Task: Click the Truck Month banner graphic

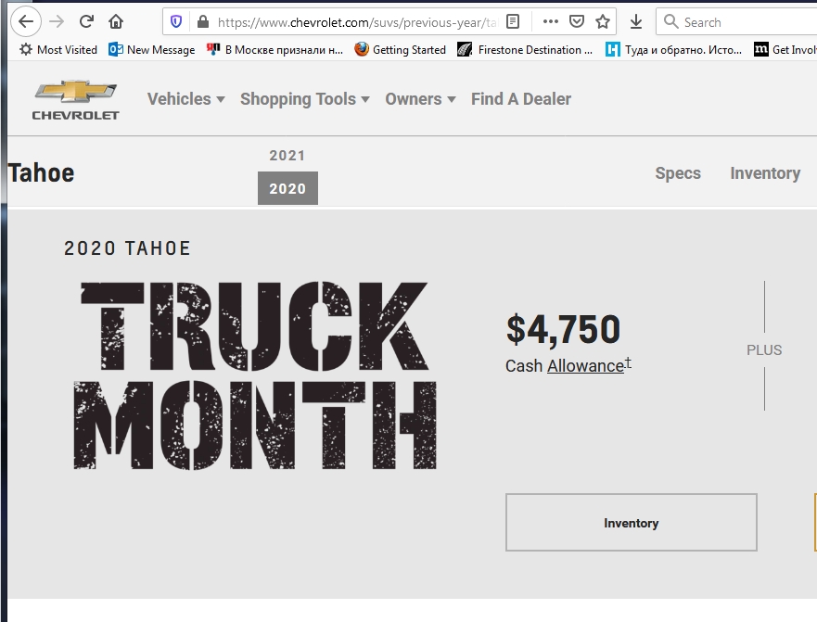Action: pos(255,375)
